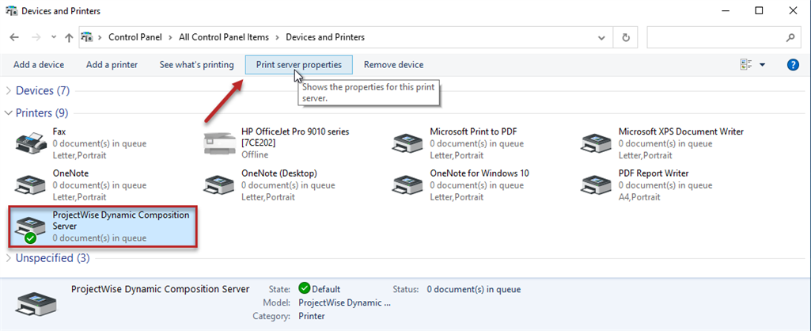This screenshot has width=811, height=331.
Task: Click the Microsoft Print to PDF name
Action: pyautogui.click(x=474, y=131)
